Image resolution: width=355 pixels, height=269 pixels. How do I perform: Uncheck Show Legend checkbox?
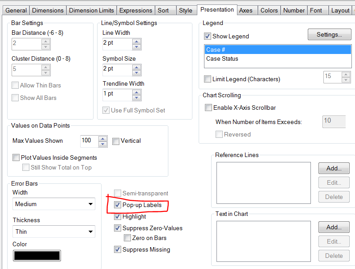point(207,36)
